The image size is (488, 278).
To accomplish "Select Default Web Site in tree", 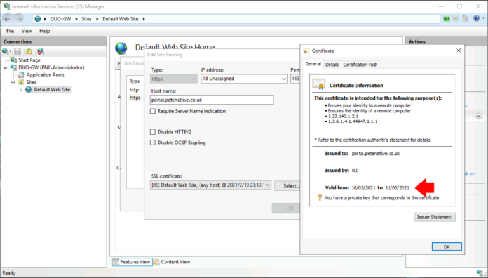I will coord(52,89).
